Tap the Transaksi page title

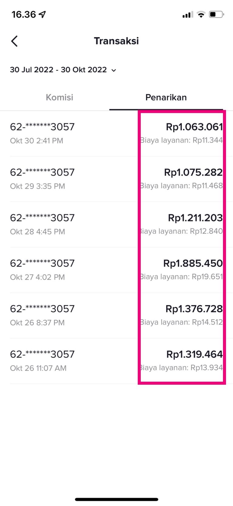pos(116,41)
